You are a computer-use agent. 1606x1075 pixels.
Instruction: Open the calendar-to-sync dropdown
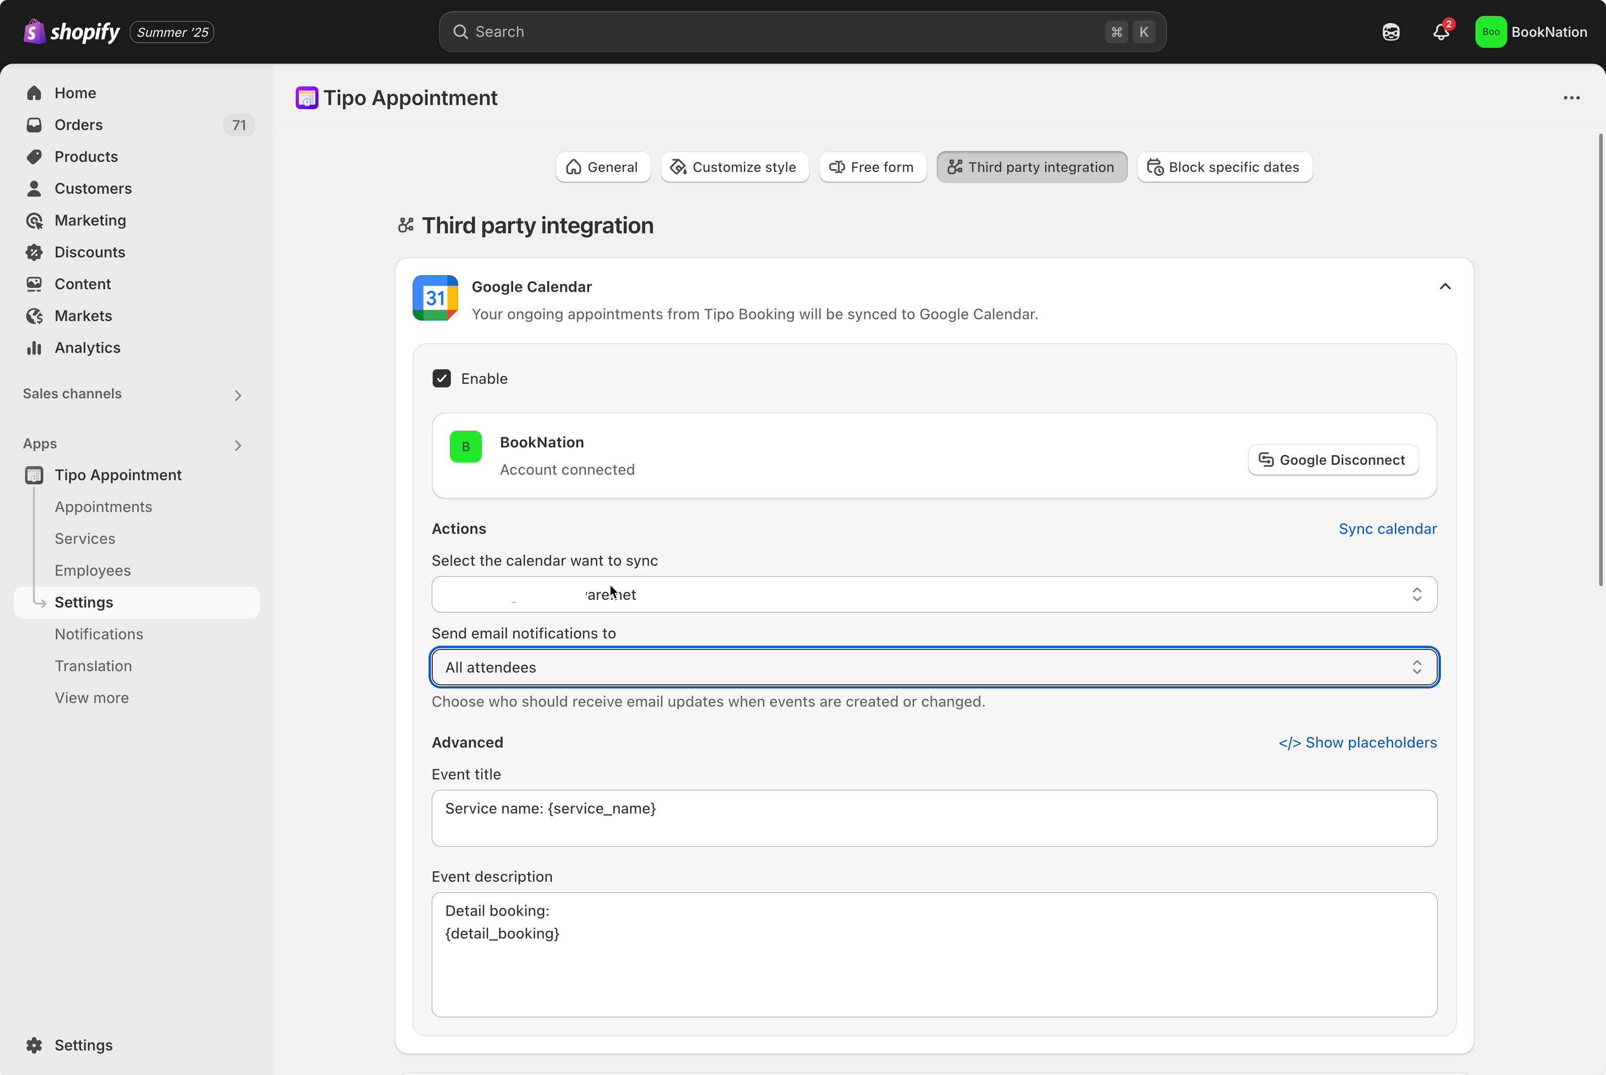pyautogui.click(x=934, y=594)
